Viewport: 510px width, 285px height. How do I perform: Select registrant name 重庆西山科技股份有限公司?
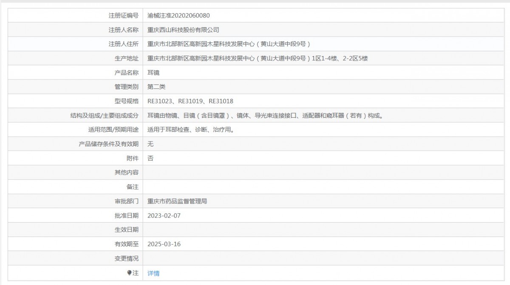[183, 30]
